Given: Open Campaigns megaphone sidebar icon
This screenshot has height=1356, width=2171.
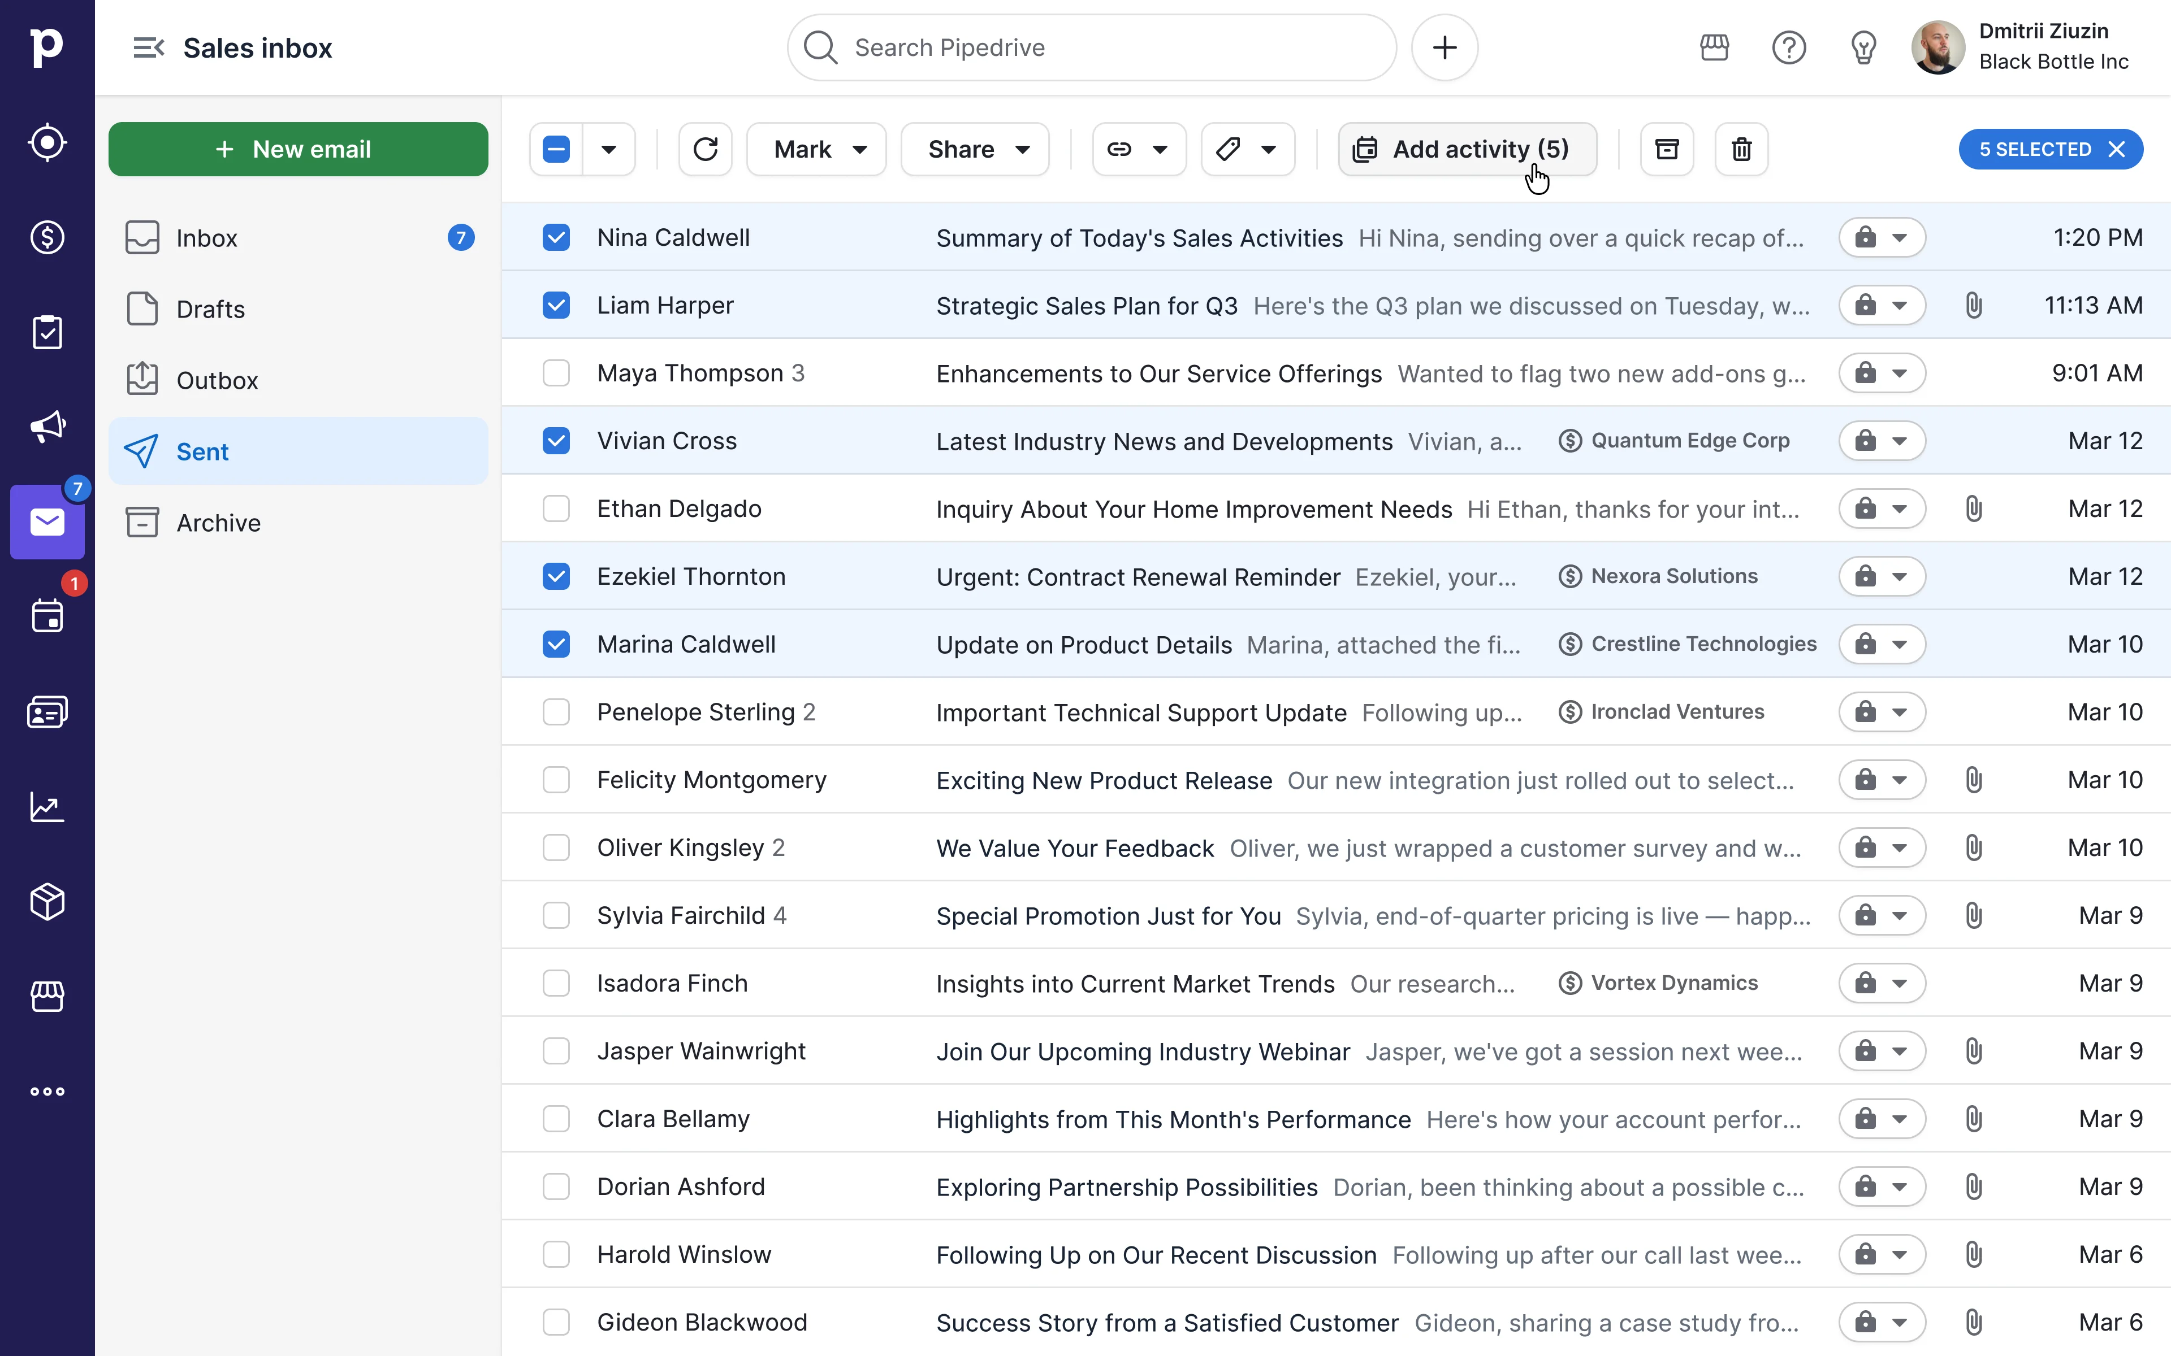Looking at the screenshot, I should 47,427.
